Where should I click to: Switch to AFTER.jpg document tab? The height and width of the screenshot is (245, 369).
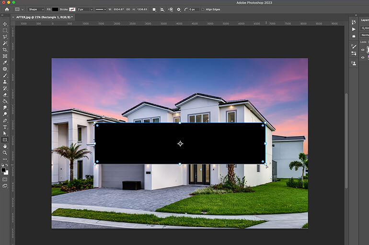(44, 17)
